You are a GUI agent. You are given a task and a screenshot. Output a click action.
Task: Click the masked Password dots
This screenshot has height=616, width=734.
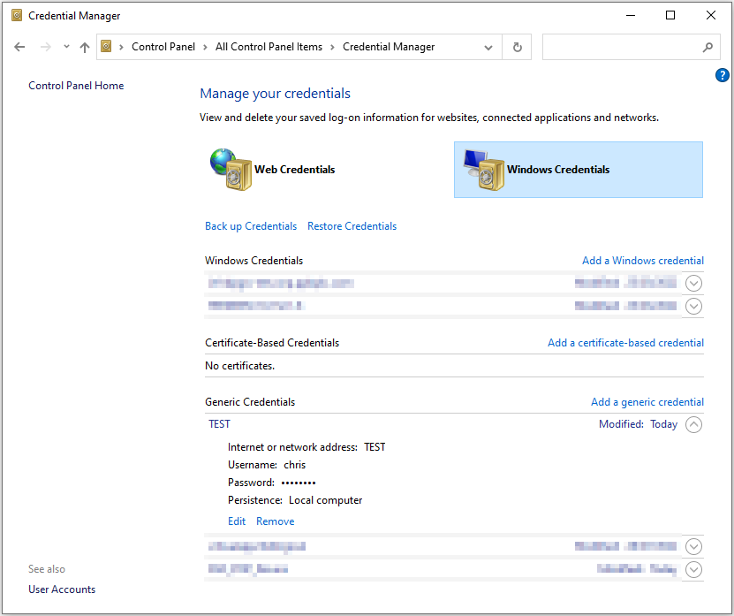click(x=299, y=483)
